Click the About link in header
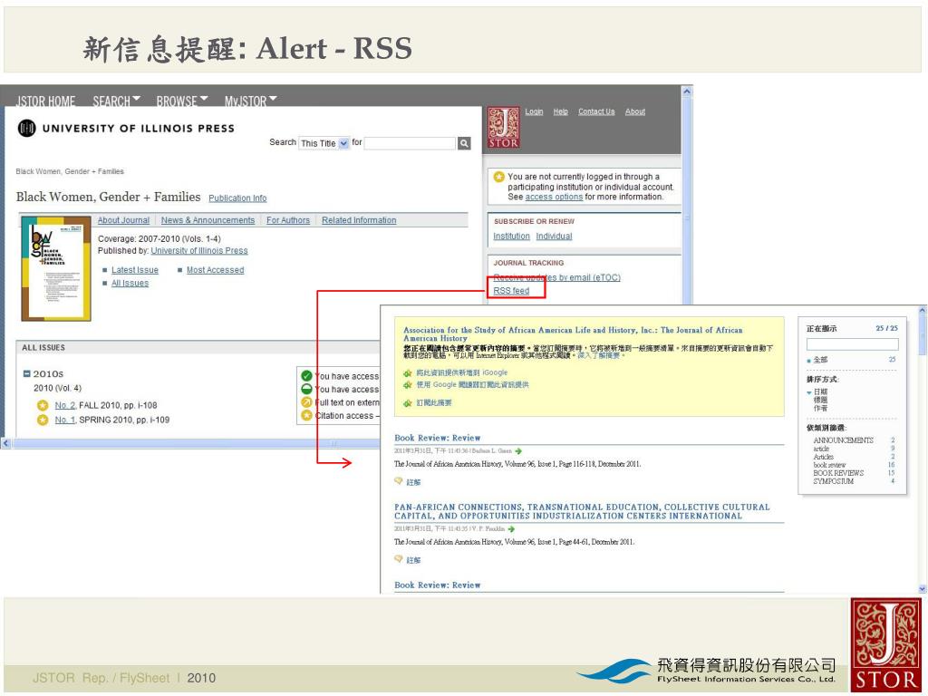The height and width of the screenshot is (696, 928). tap(635, 111)
